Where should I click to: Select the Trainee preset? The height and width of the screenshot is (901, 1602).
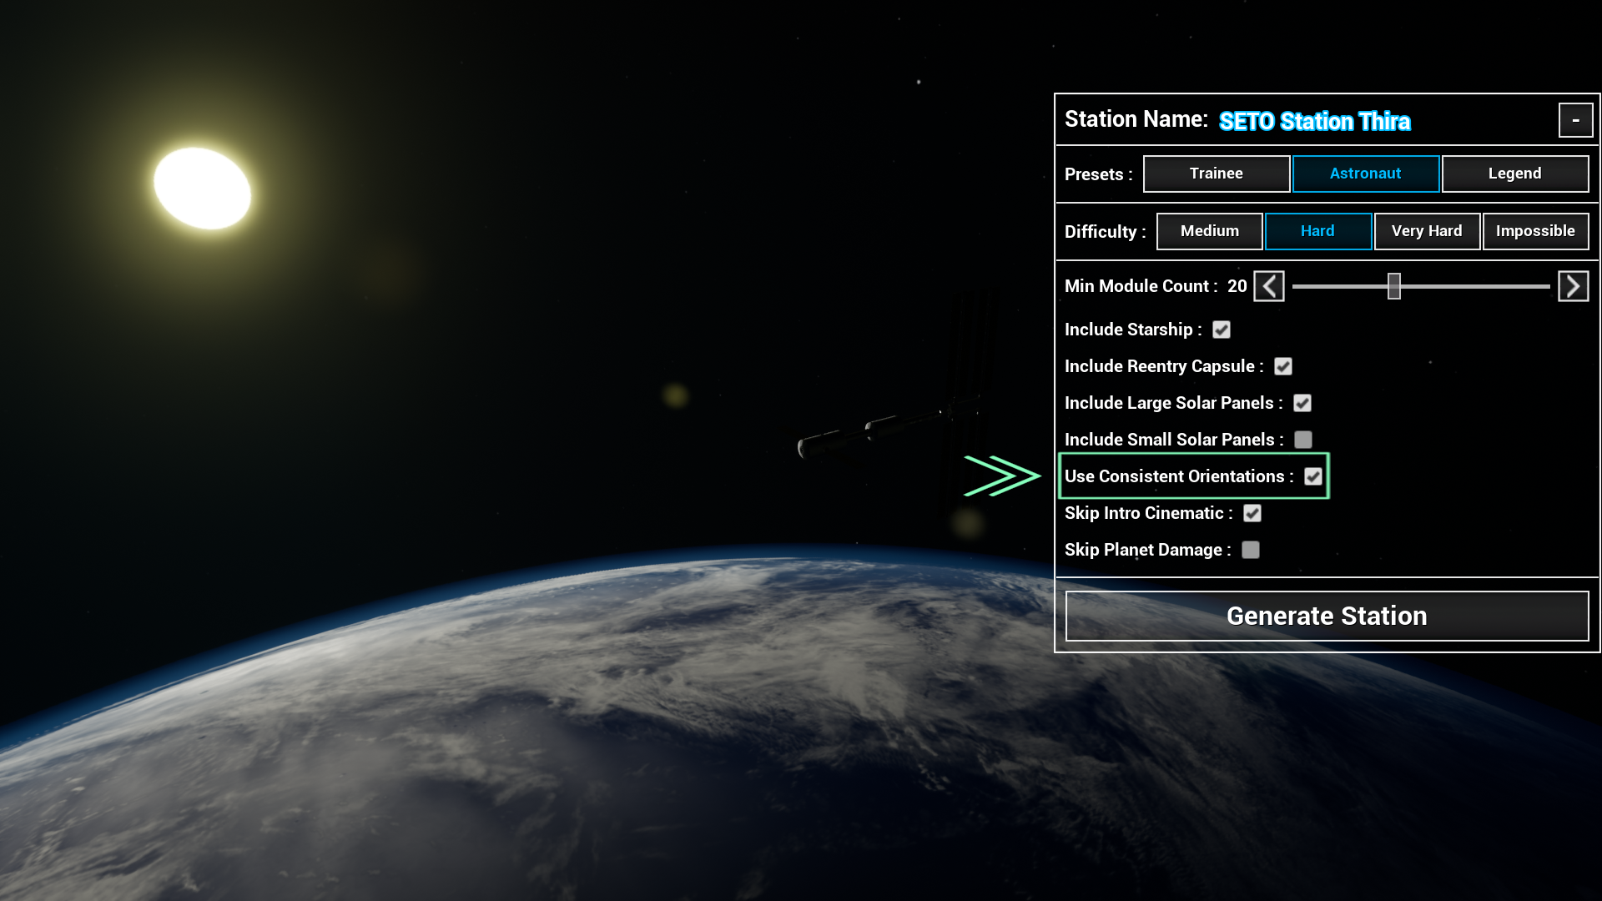click(x=1216, y=174)
